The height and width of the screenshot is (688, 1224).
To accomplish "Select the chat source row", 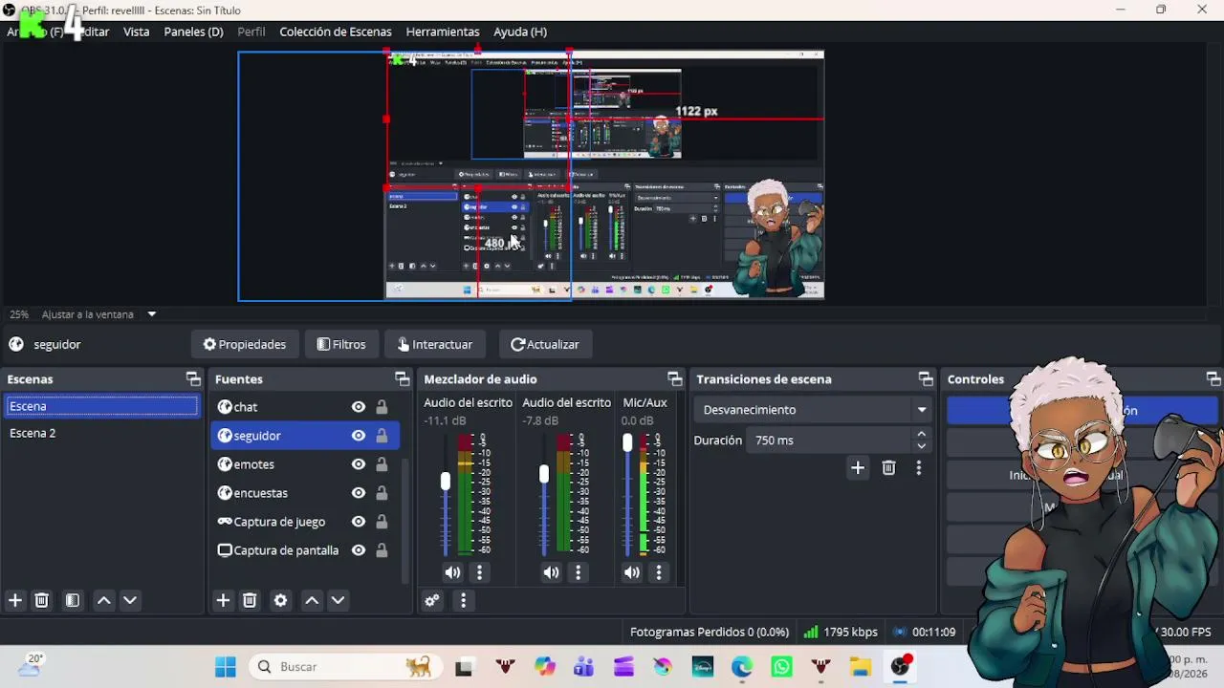I will pos(304,407).
